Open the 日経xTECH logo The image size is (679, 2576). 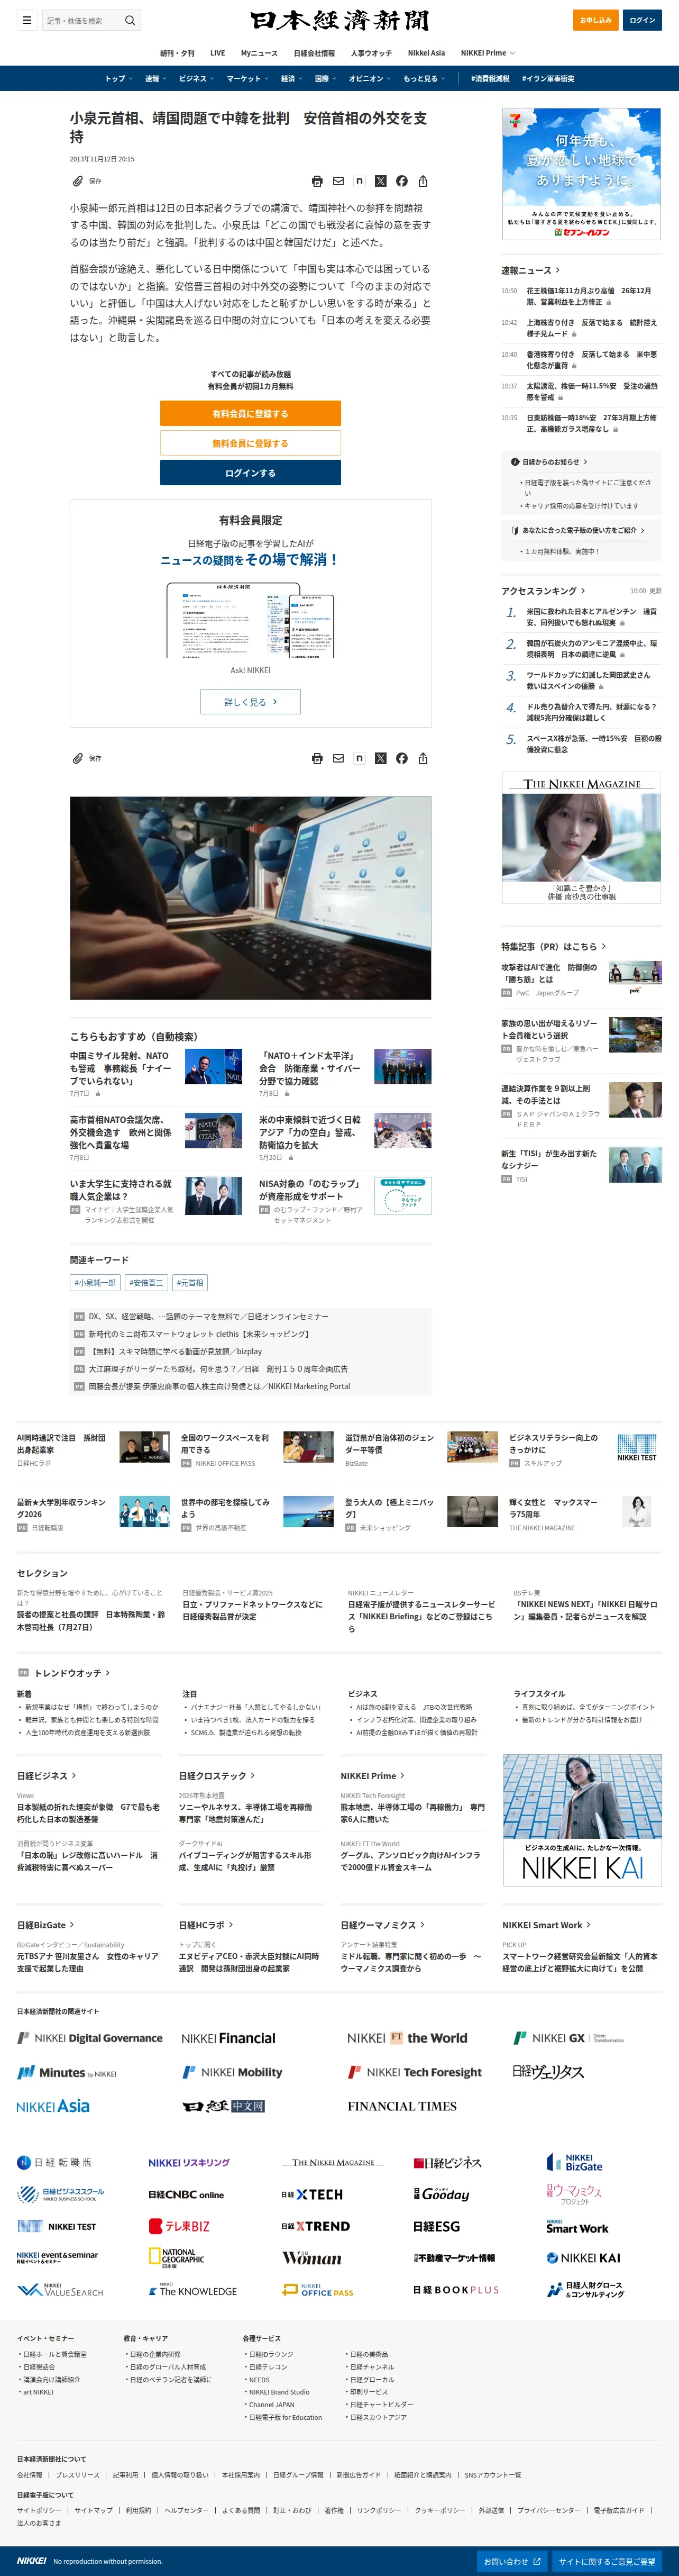click(312, 2194)
